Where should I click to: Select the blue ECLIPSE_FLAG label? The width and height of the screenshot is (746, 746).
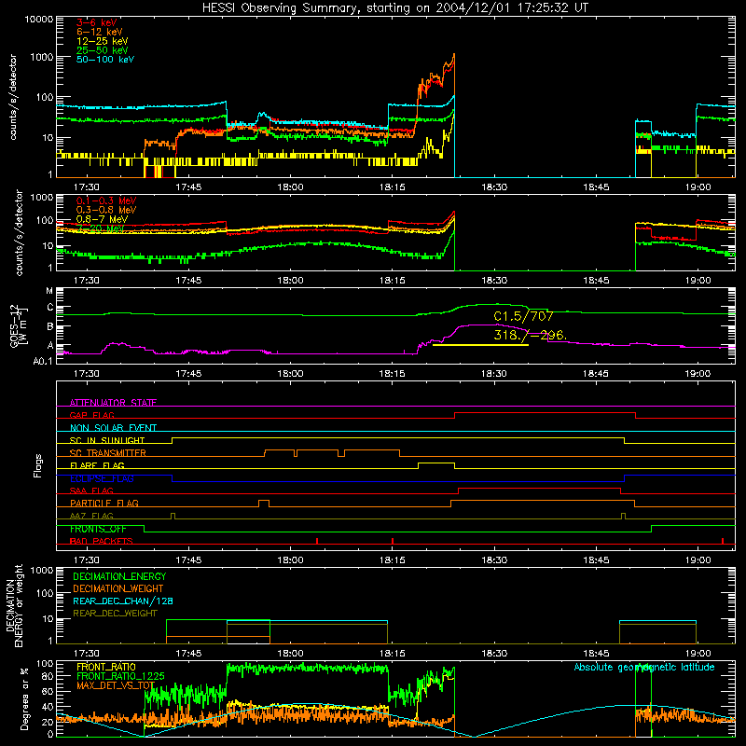pos(102,478)
